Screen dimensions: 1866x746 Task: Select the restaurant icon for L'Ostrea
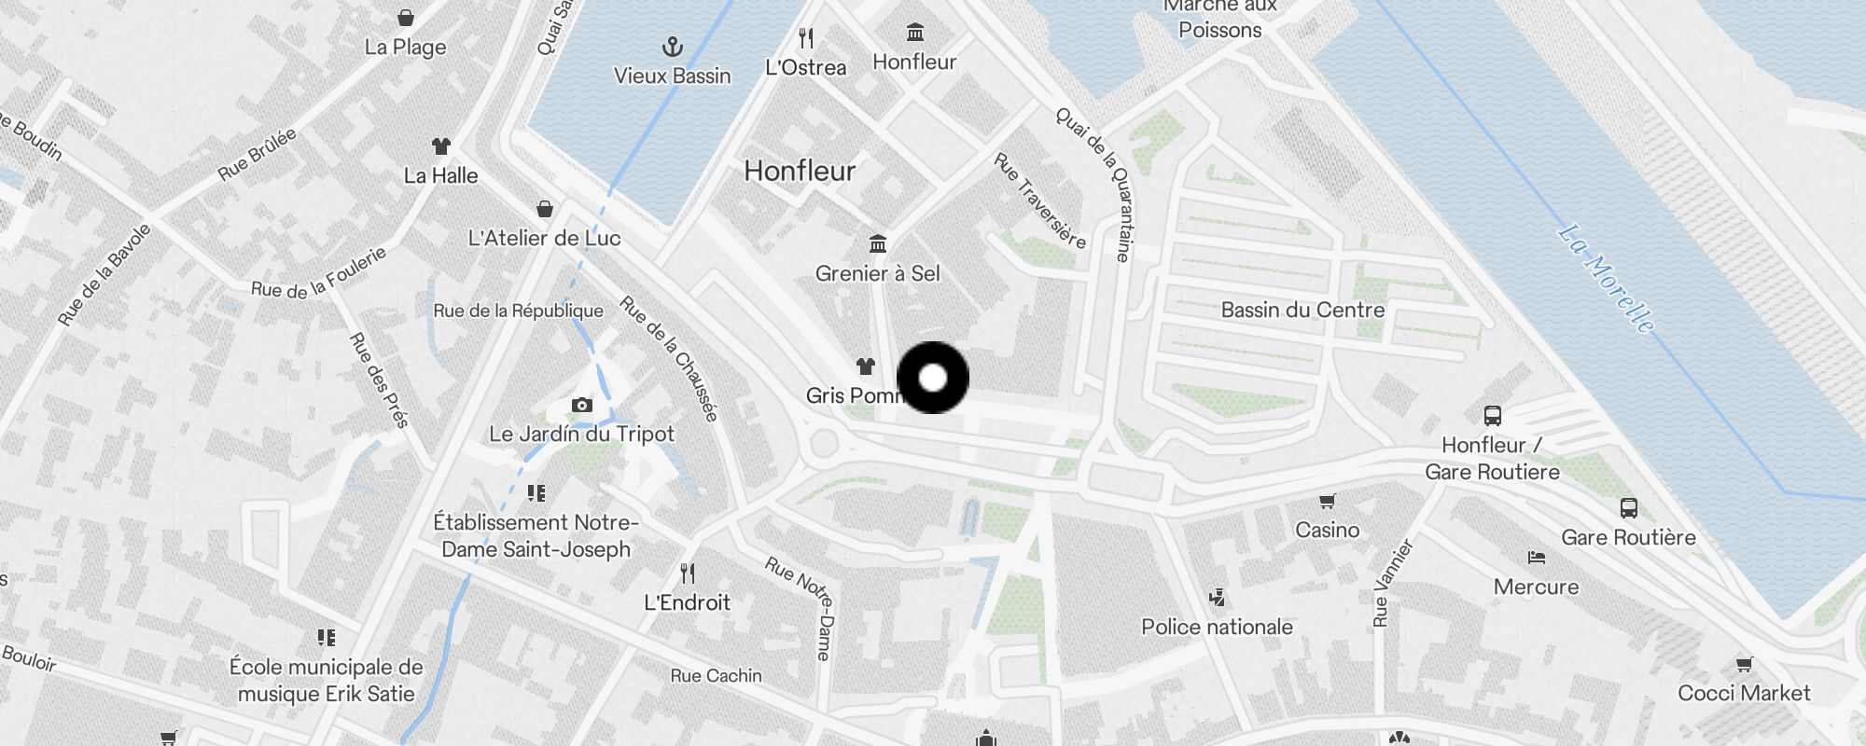point(806,38)
